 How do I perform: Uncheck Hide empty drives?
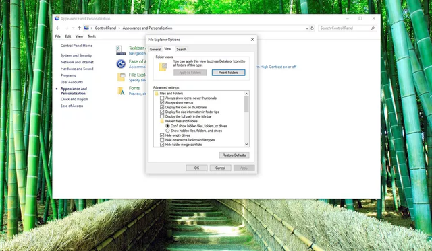pos(162,135)
